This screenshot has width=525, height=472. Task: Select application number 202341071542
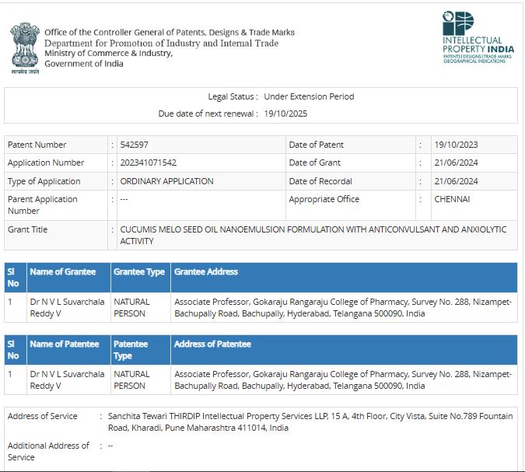tap(149, 163)
